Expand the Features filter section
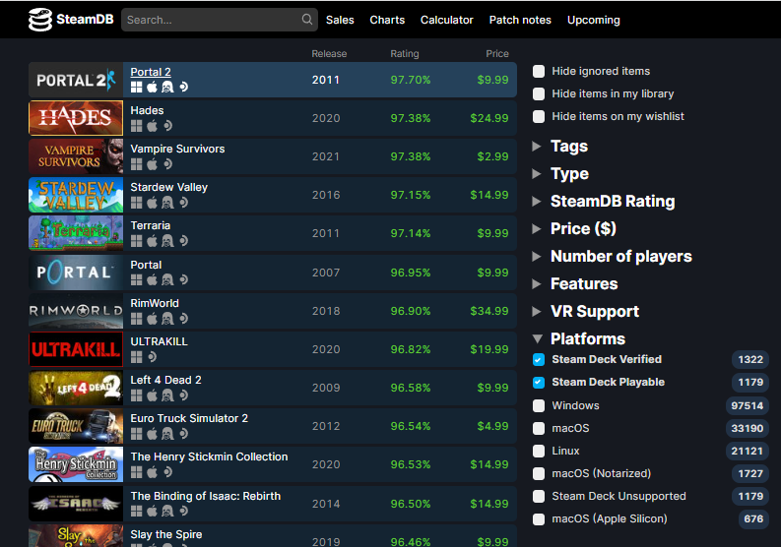Screen dimensions: 781x547 pos(575,283)
